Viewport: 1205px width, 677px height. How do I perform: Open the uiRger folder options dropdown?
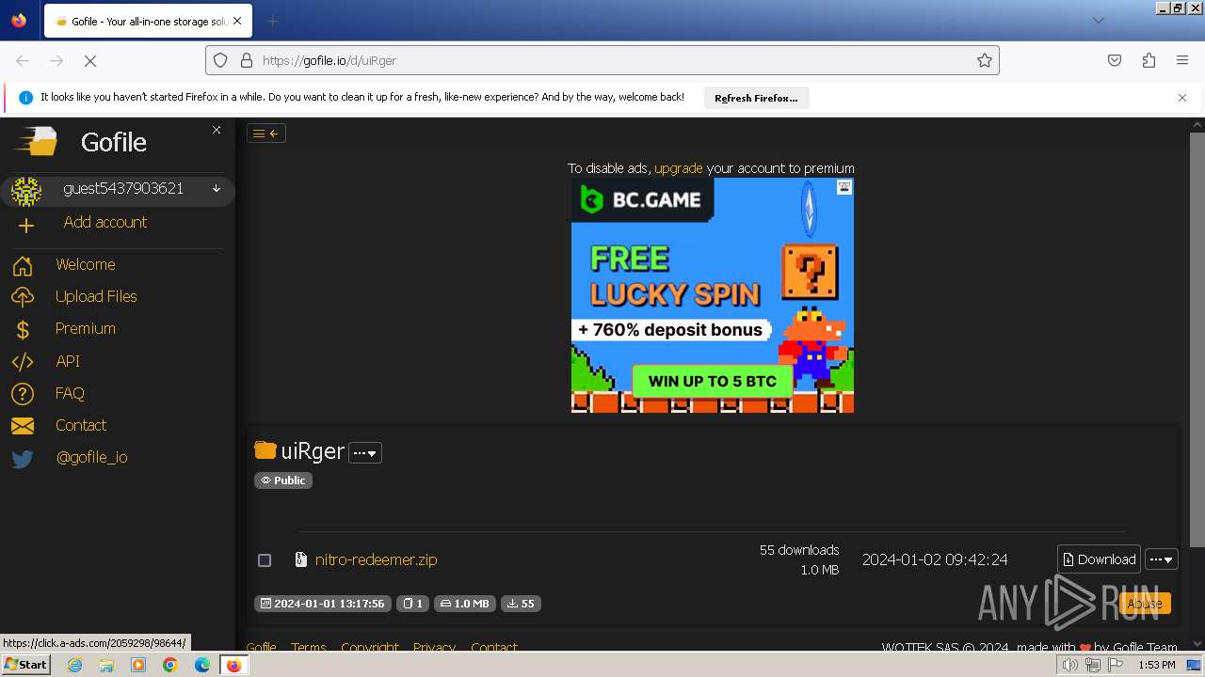click(365, 453)
